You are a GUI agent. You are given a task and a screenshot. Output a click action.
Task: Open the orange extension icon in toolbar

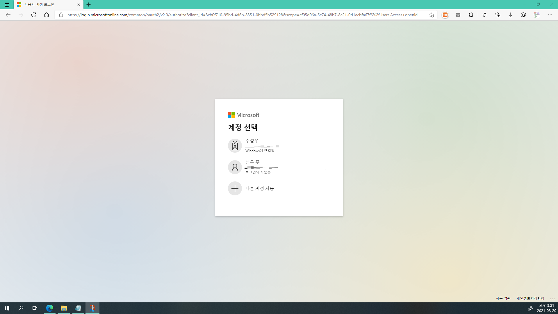coord(445,15)
